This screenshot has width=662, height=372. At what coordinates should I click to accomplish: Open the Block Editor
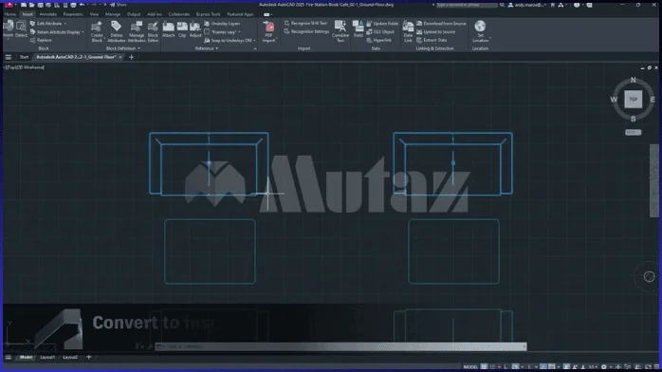(153, 31)
